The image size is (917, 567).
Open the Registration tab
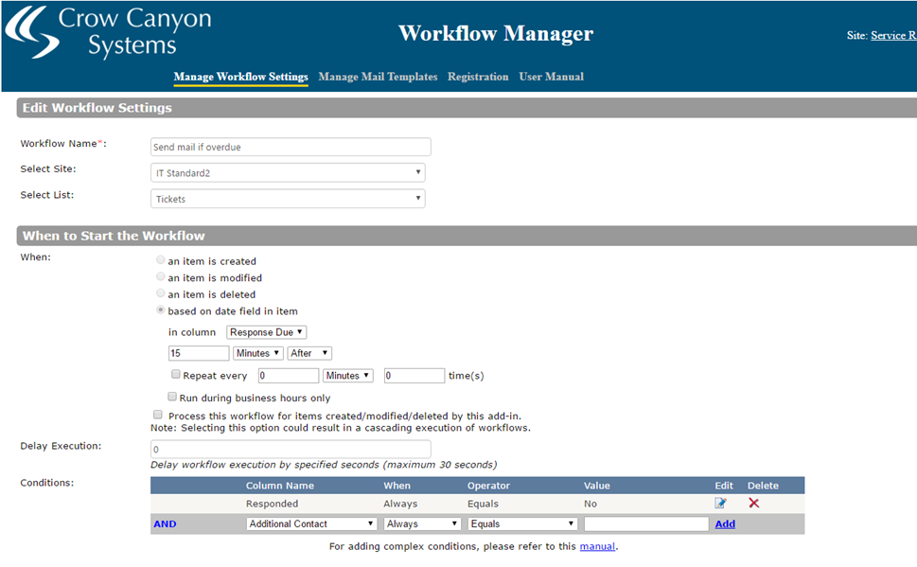pos(479,77)
